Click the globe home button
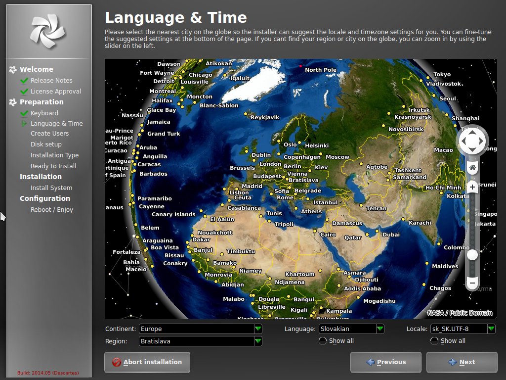The image size is (506, 380). click(472, 168)
